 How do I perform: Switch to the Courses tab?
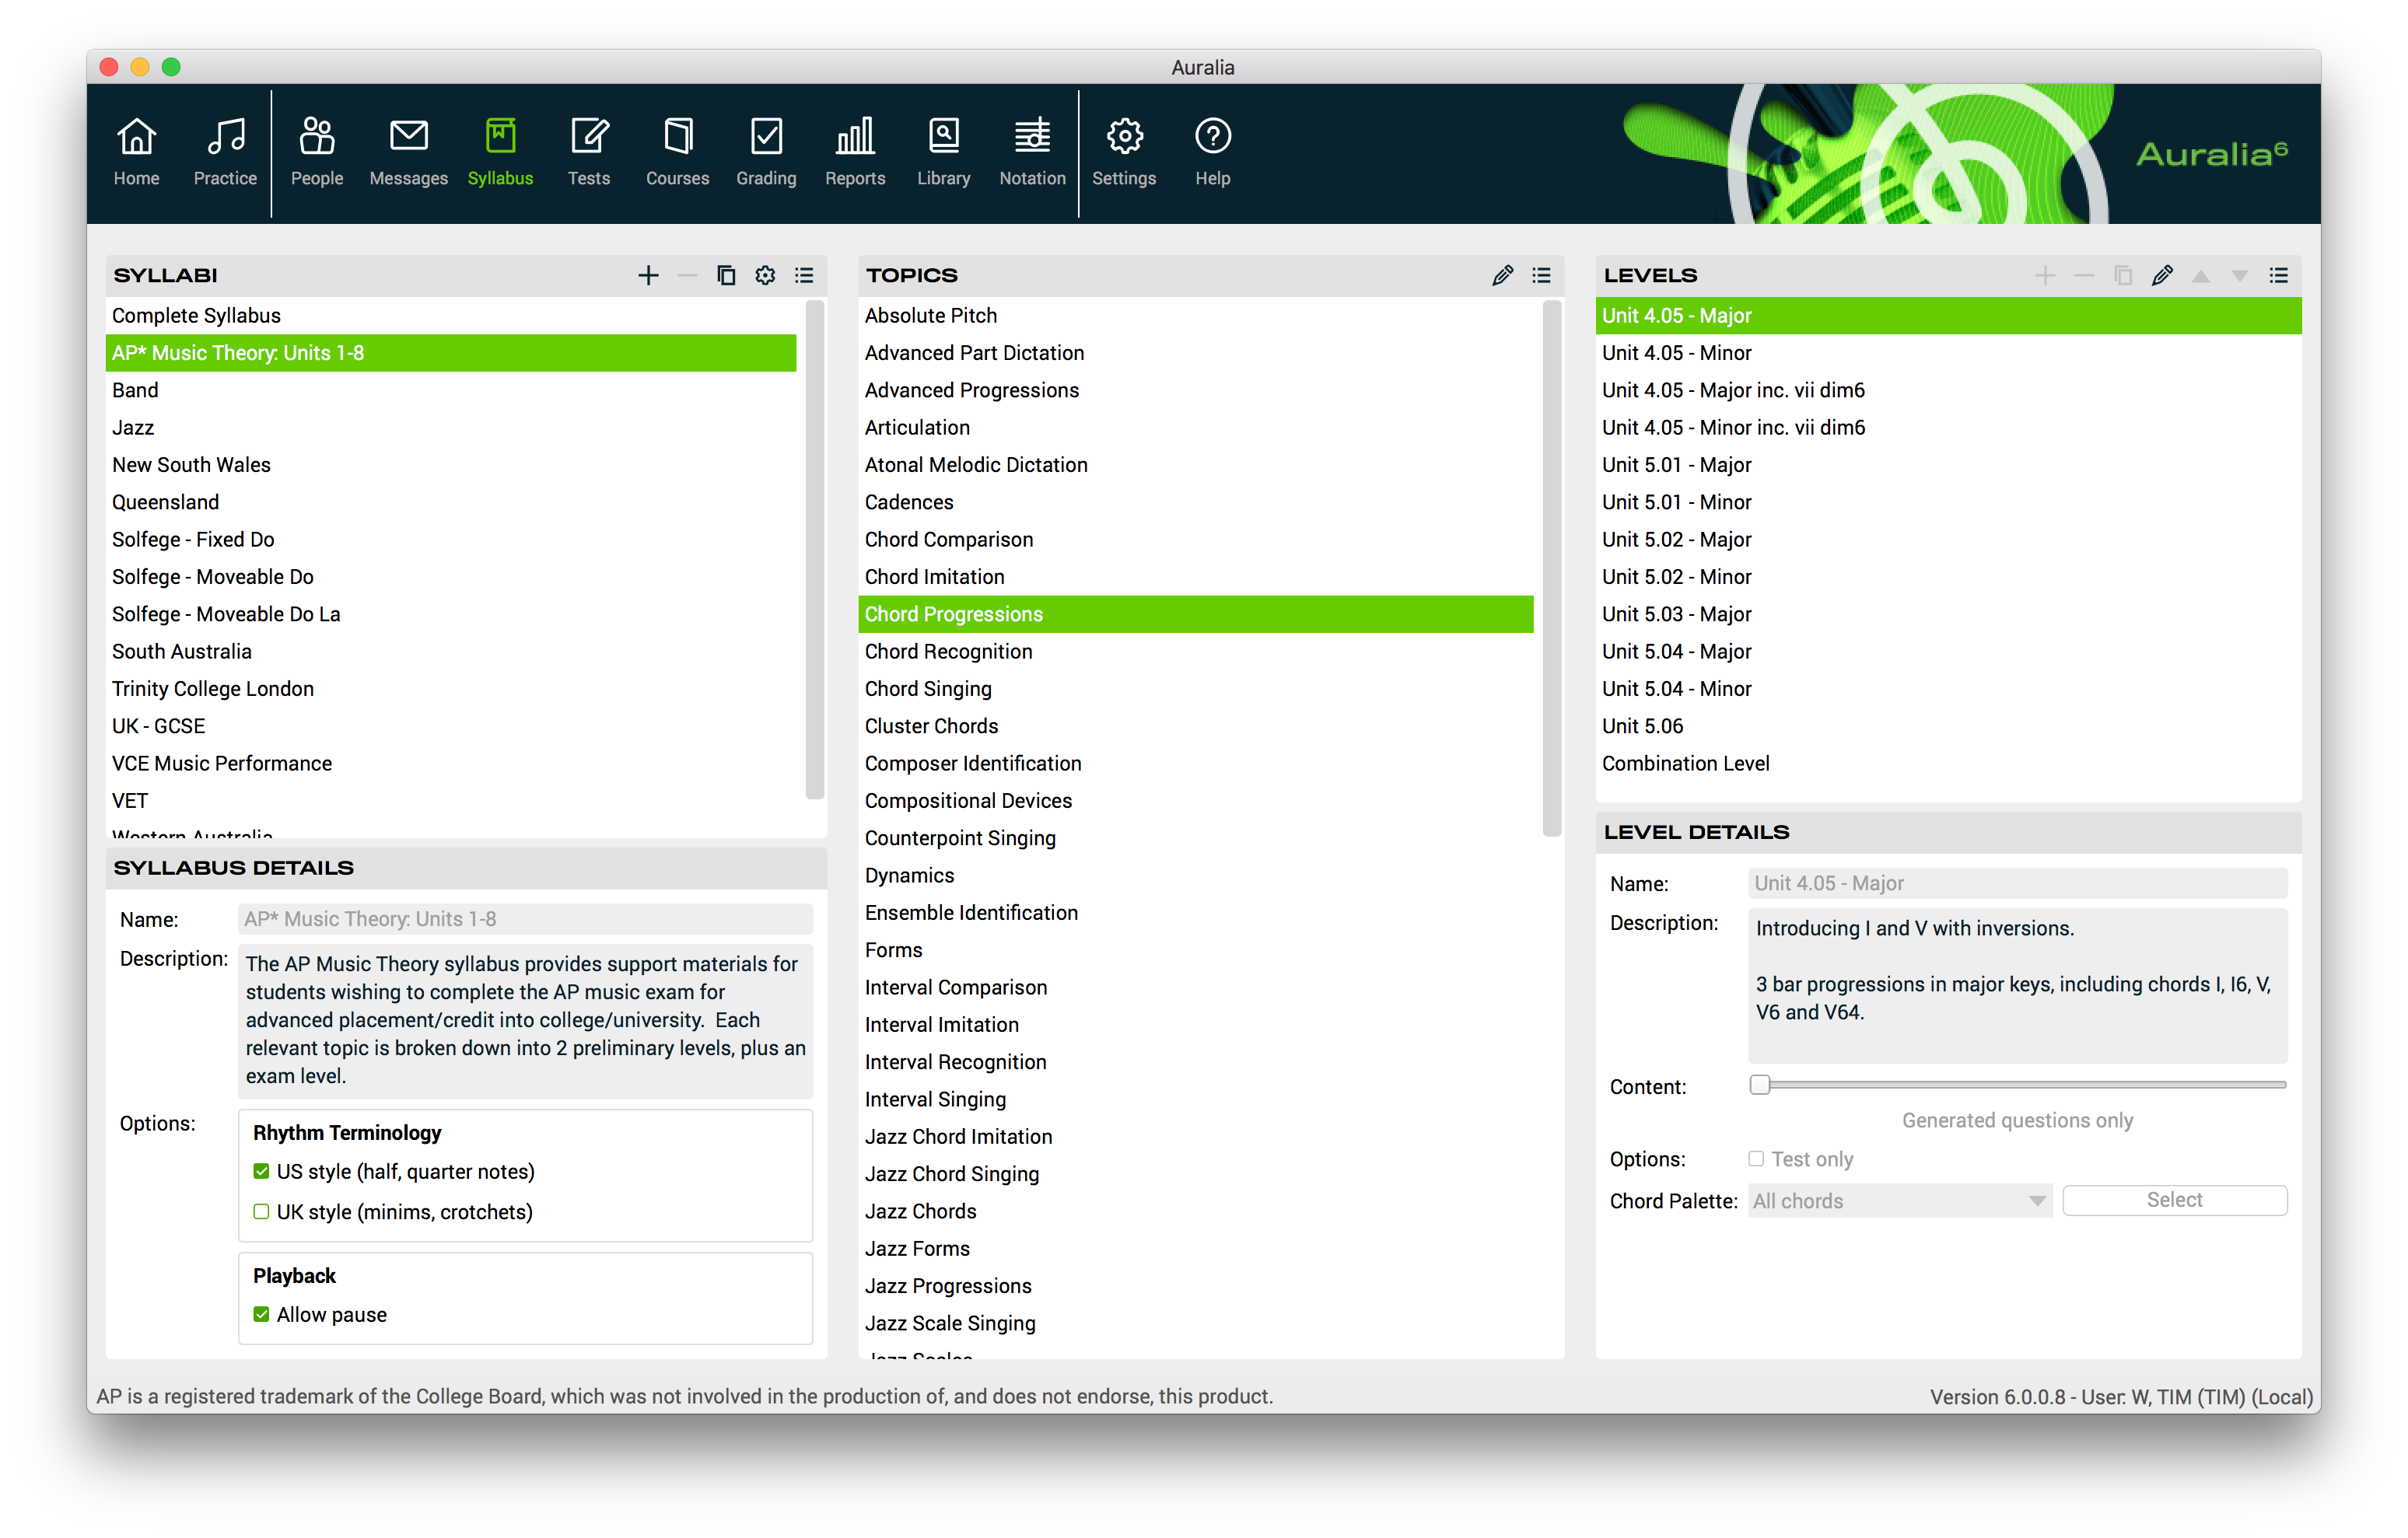pos(677,150)
